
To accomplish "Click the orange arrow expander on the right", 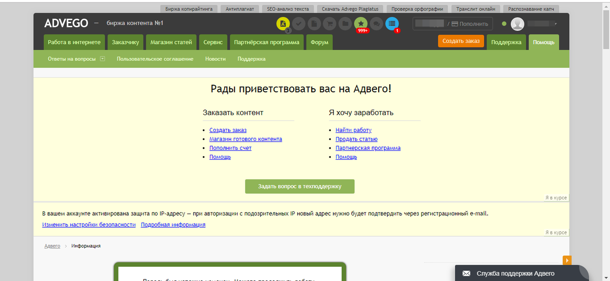I will (x=567, y=260).
